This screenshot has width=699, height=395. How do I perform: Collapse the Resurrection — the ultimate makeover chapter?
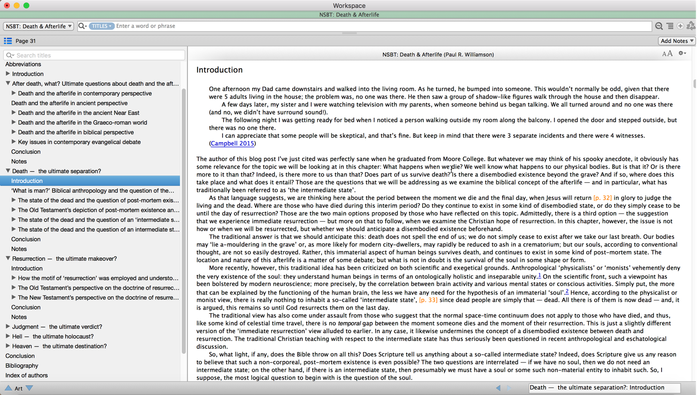8,259
